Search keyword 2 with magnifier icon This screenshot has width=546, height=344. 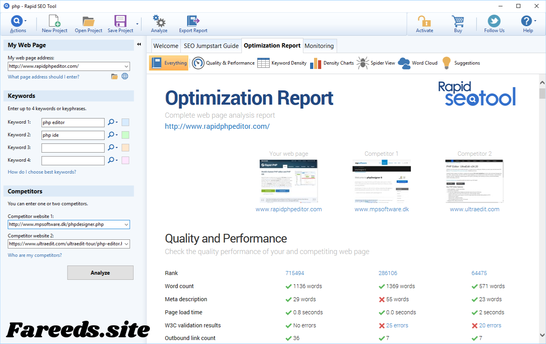coord(111,135)
